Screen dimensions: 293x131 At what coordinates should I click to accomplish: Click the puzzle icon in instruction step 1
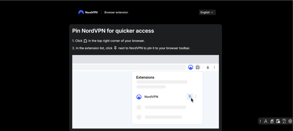[x=85, y=41]
